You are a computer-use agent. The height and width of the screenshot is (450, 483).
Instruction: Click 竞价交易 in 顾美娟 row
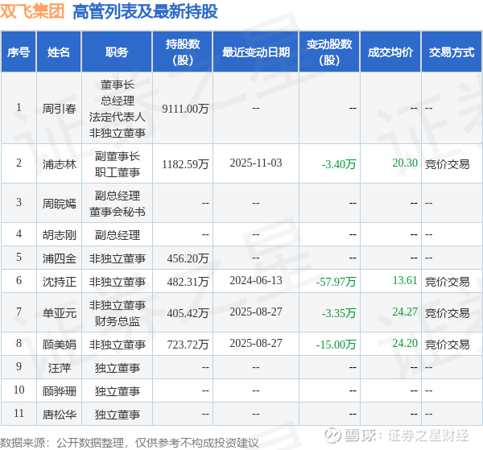click(x=448, y=345)
